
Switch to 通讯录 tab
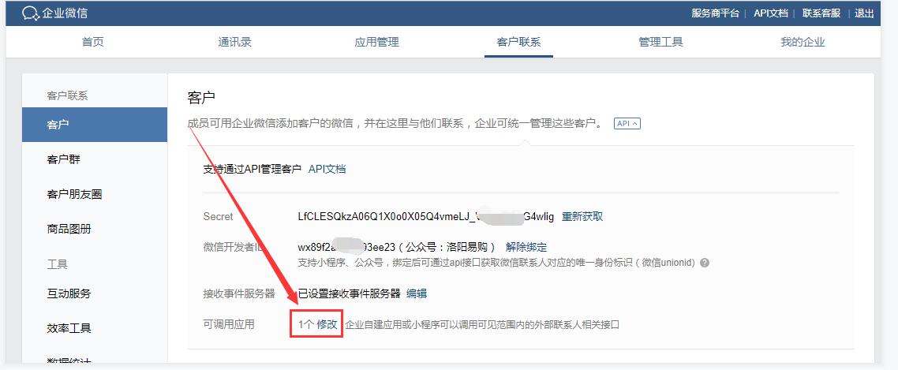235,42
